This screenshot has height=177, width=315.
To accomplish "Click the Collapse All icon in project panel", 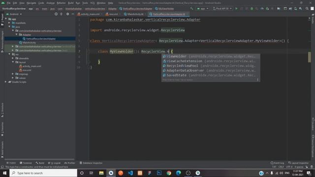I will [x=61, y=14].
